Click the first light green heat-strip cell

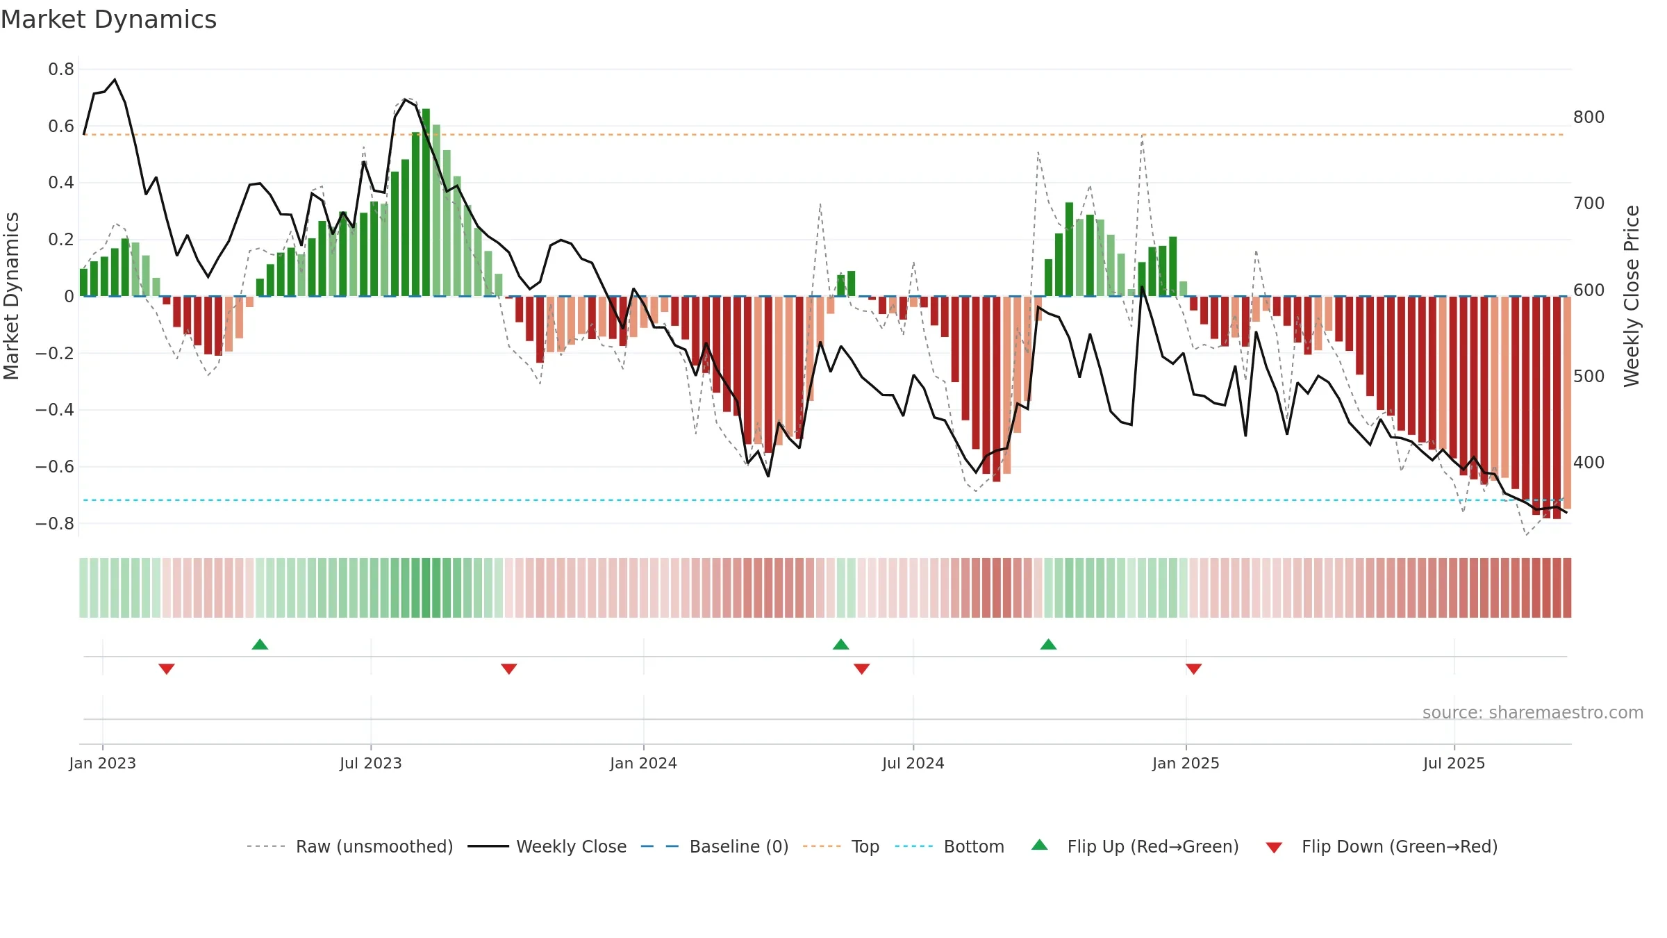83,587
